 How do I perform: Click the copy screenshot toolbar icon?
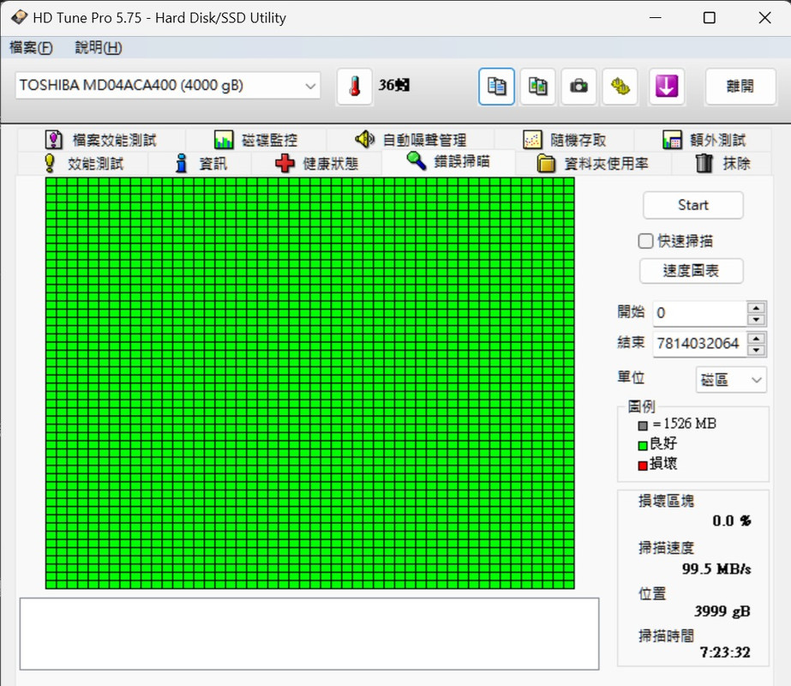pos(537,87)
